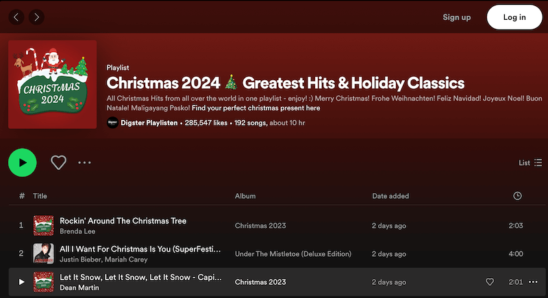Click the Christmas 2024 playlist cover image

tap(52, 84)
